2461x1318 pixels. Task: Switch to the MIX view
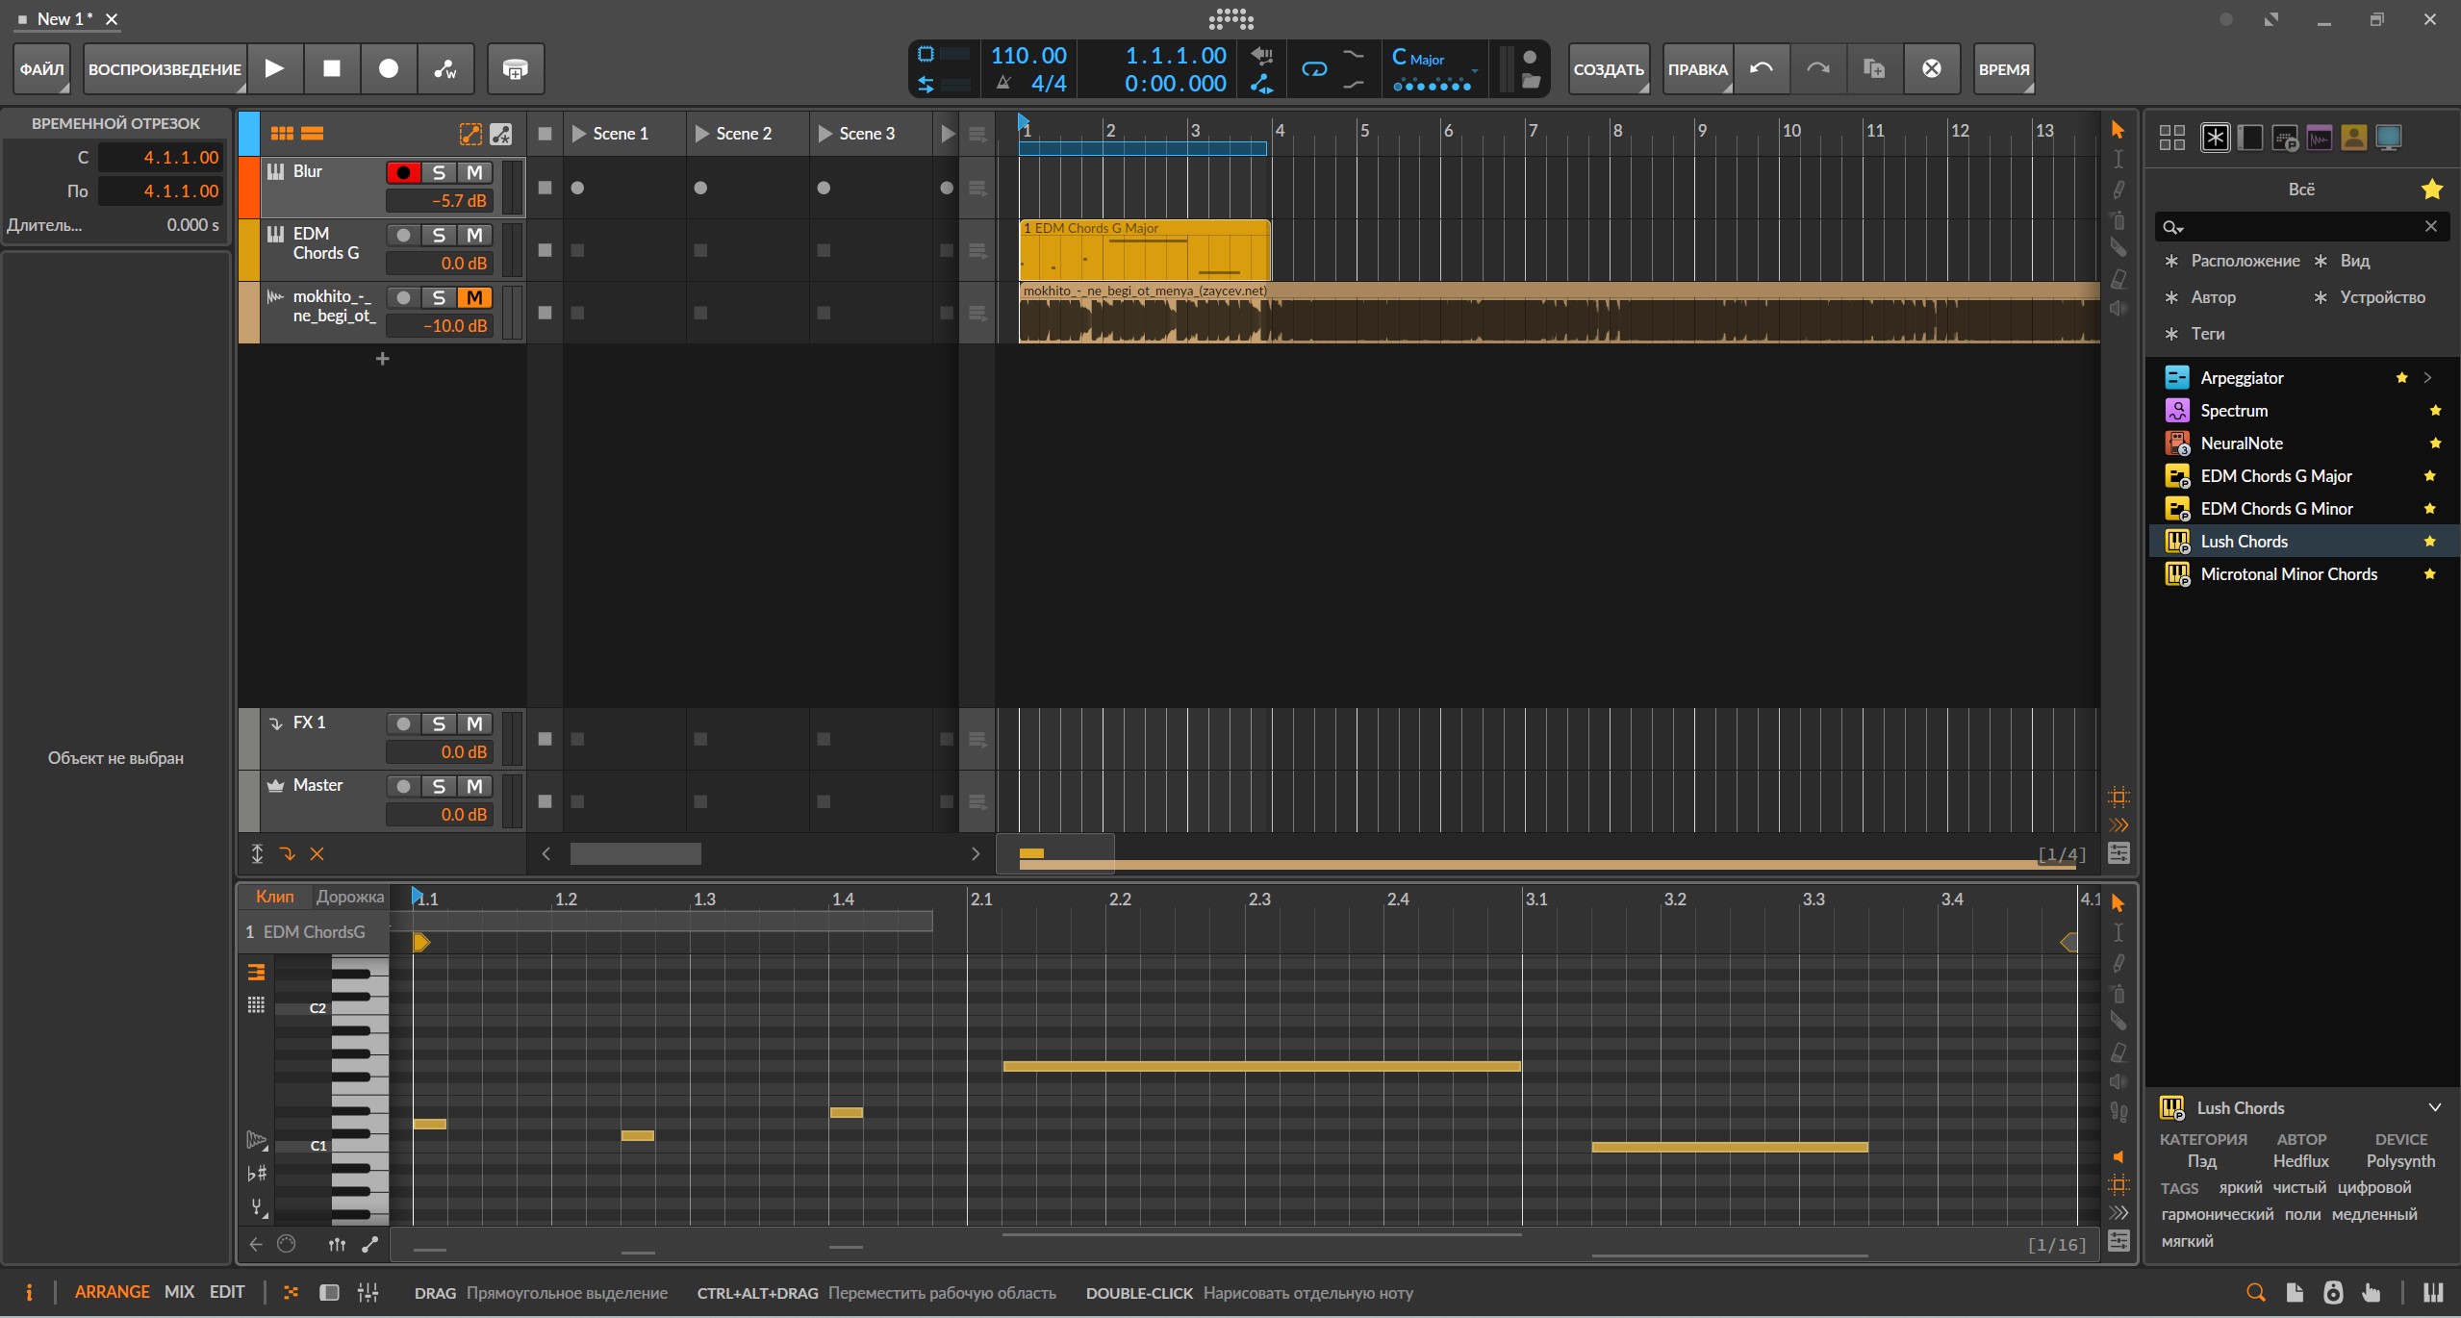tap(179, 1292)
